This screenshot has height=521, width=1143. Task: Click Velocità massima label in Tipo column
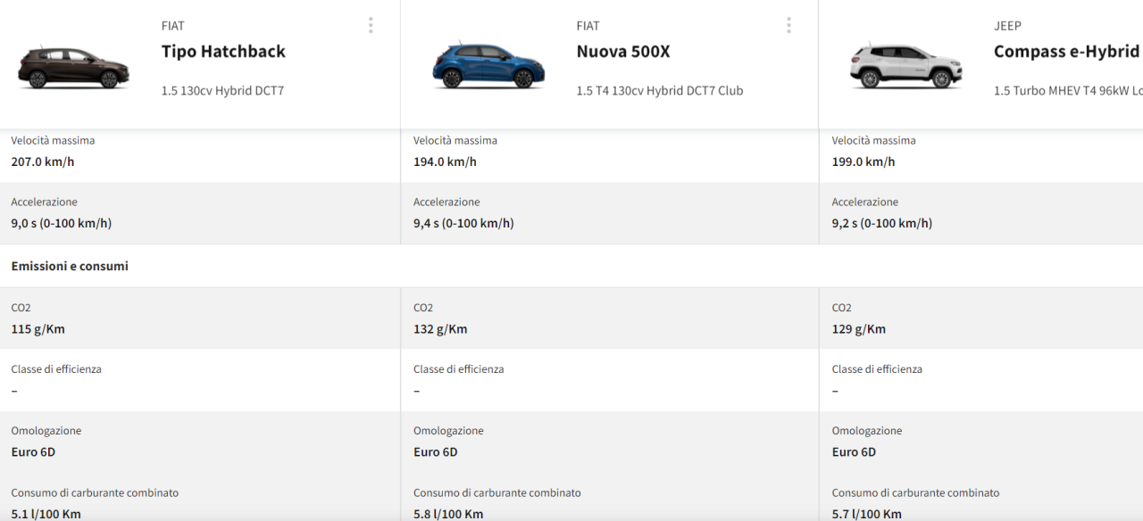(x=53, y=140)
